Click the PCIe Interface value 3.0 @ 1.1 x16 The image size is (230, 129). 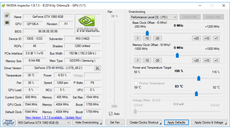coord(34,53)
